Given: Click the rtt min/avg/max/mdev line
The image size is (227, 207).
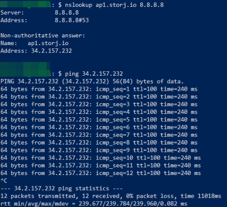Looking at the screenshot, I should click(94, 204).
